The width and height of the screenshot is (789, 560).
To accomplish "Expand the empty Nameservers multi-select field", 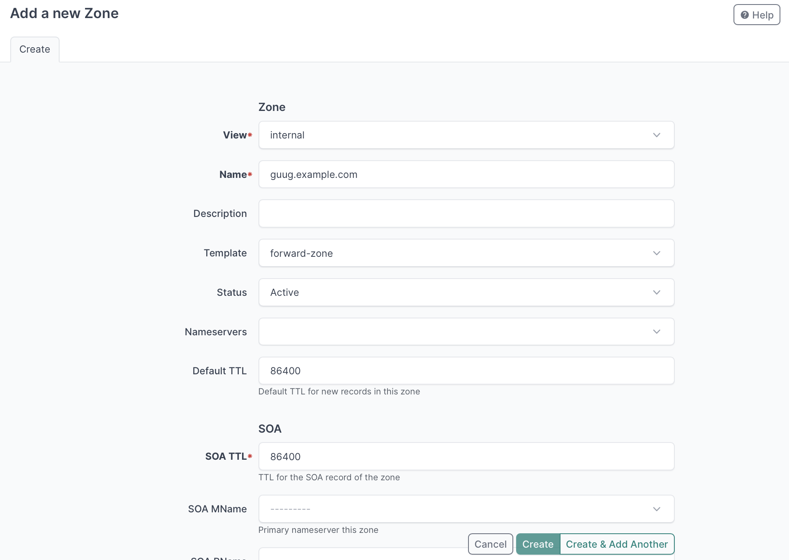I will point(452,332).
